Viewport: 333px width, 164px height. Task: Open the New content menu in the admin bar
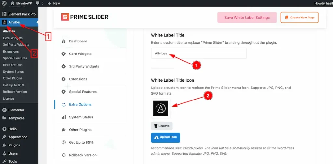pos(54,3)
